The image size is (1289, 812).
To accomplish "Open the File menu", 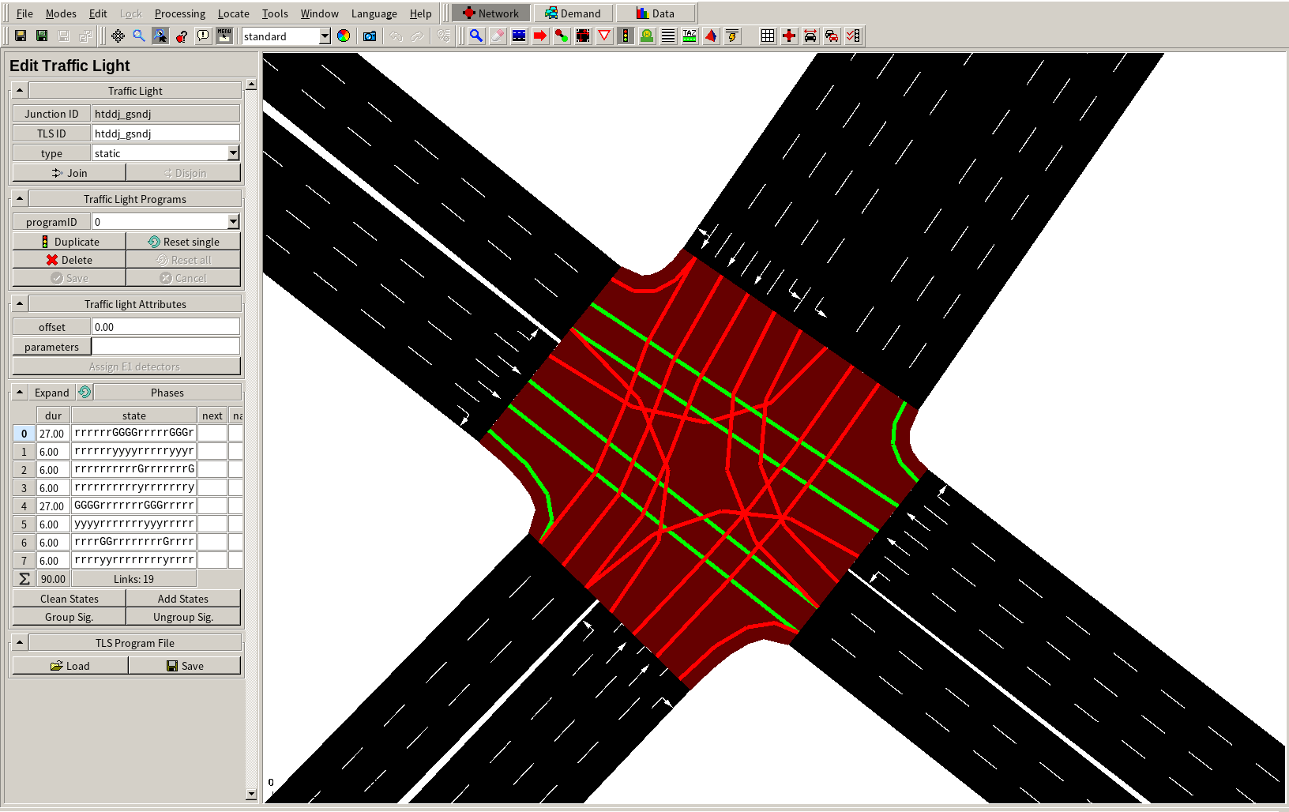I will coord(24,13).
